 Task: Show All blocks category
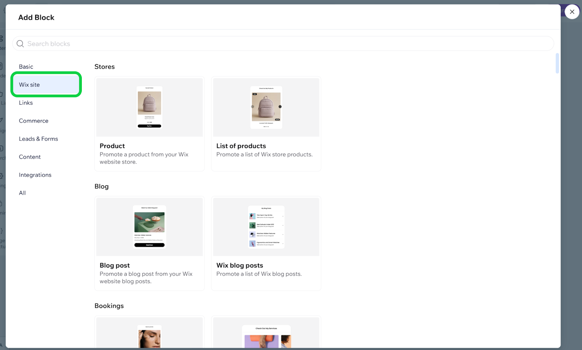[x=23, y=193]
